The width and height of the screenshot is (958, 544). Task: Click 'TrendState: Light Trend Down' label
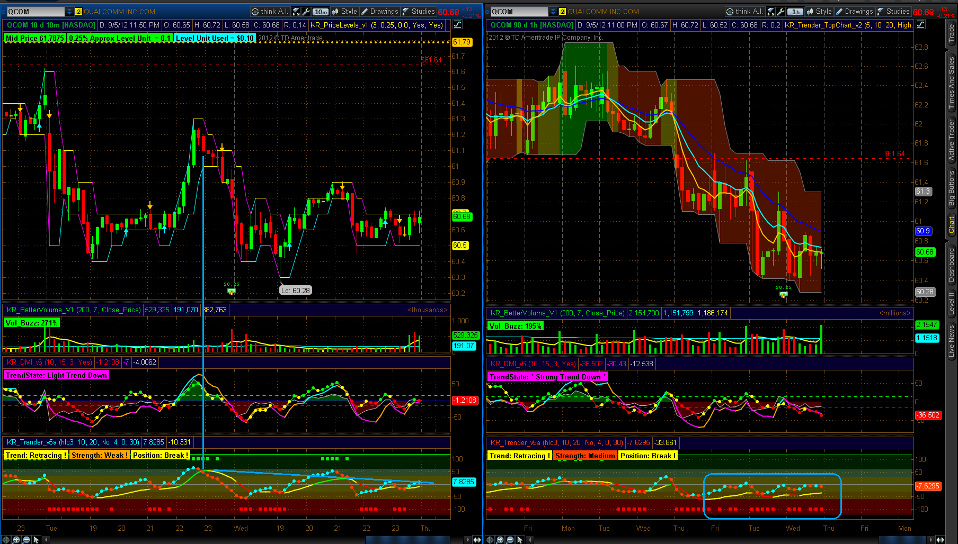click(x=56, y=375)
